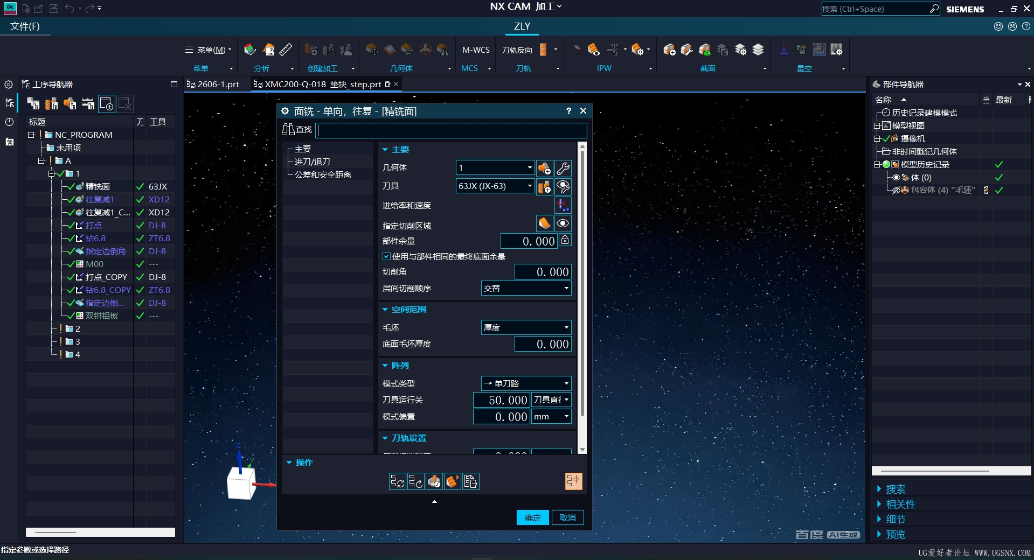The image size is (1034, 560).
Task: Click specify cut area icon (指定切削区域)
Action: click(x=544, y=223)
